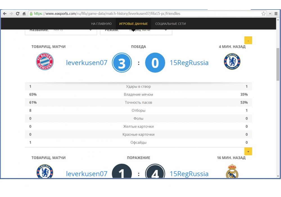This screenshot has width=281, height=197.
Task: Click the score circle showing 3
Action: (122, 62)
